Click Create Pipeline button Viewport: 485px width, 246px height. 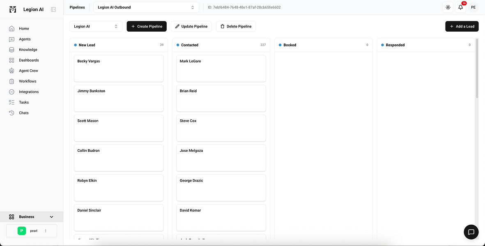click(147, 26)
